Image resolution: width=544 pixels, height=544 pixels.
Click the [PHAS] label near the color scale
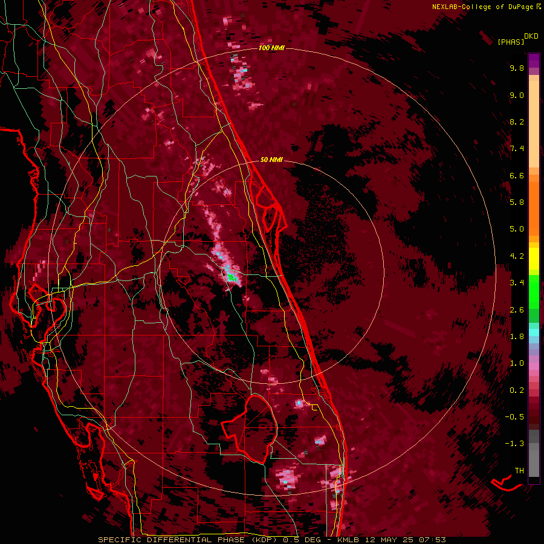[x=511, y=42]
